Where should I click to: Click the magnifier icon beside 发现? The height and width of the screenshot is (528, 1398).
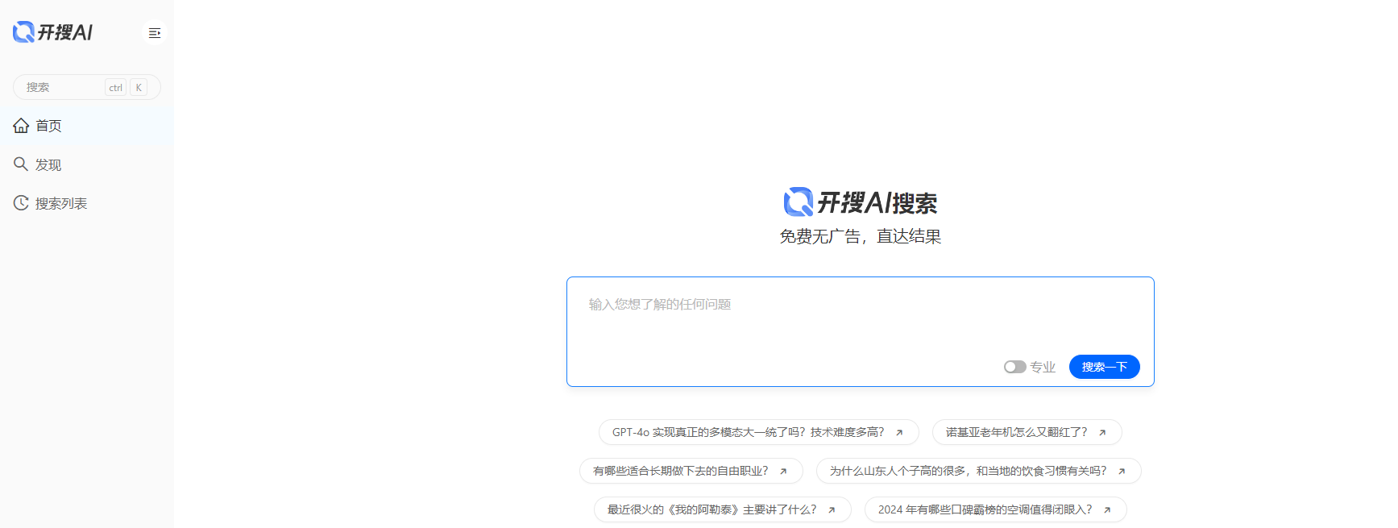21,164
